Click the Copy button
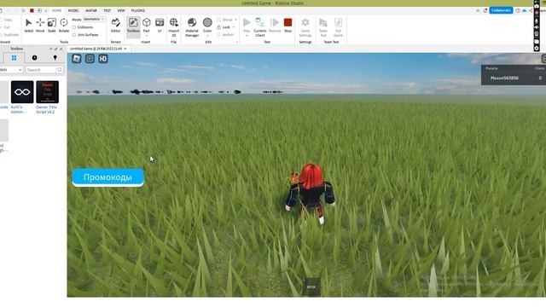The image size is (546, 307). pos(7,20)
